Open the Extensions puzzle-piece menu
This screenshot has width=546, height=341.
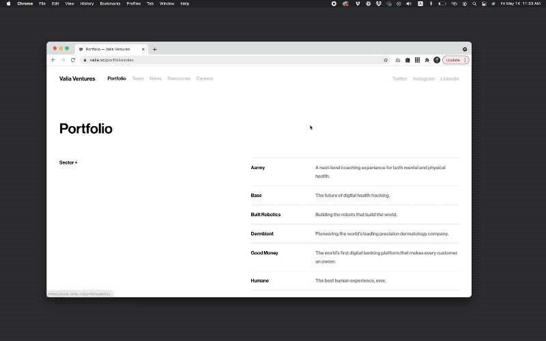[x=427, y=60]
